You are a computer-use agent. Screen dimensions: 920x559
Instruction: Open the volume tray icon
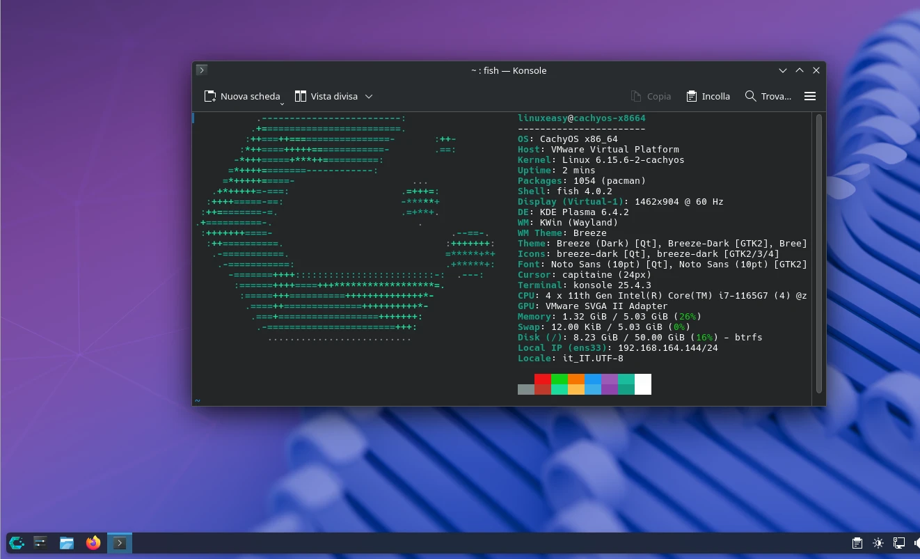(x=916, y=543)
